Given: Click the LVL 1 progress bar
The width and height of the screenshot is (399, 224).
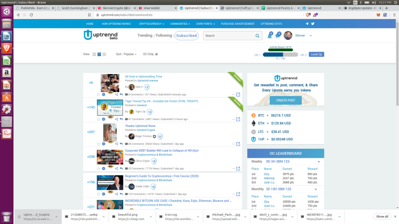Looking at the screenshot, I should 280,54.
